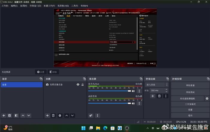
Task: Pop out the 控制按钮 dock
Action: point(208,79)
